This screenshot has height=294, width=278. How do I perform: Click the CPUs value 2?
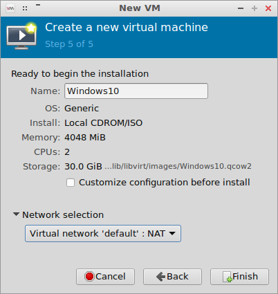tap(67, 152)
